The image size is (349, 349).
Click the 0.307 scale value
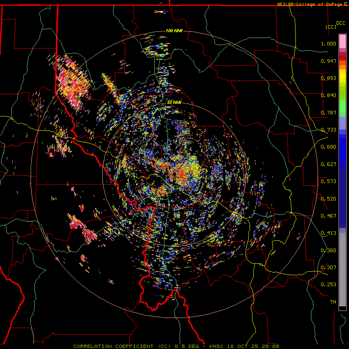pos(328,268)
